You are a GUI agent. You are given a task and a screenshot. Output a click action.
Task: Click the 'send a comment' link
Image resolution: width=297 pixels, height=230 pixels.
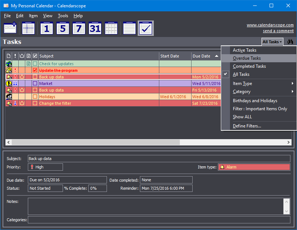(278, 31)
